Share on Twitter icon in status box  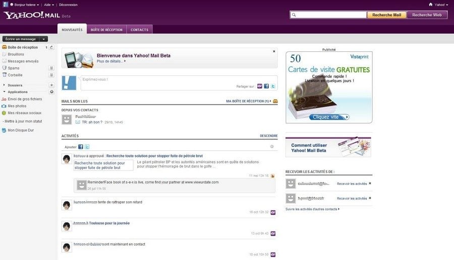(273, 86)
